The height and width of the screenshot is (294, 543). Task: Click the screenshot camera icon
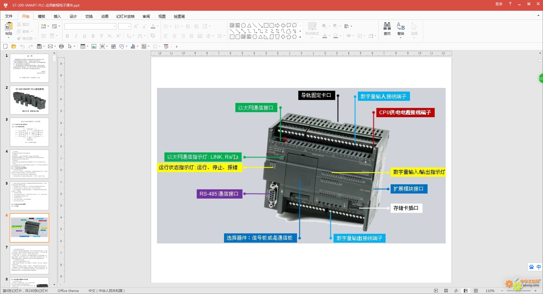[x=102, y=46]
